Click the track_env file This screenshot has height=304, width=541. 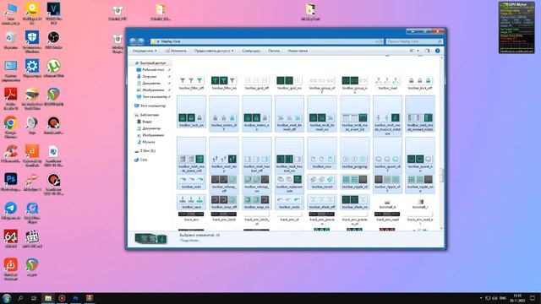point(191,216)
